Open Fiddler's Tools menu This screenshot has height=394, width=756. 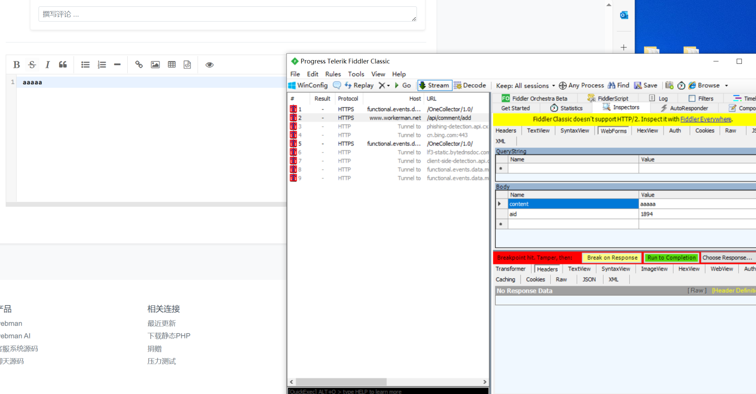point(356,74)
